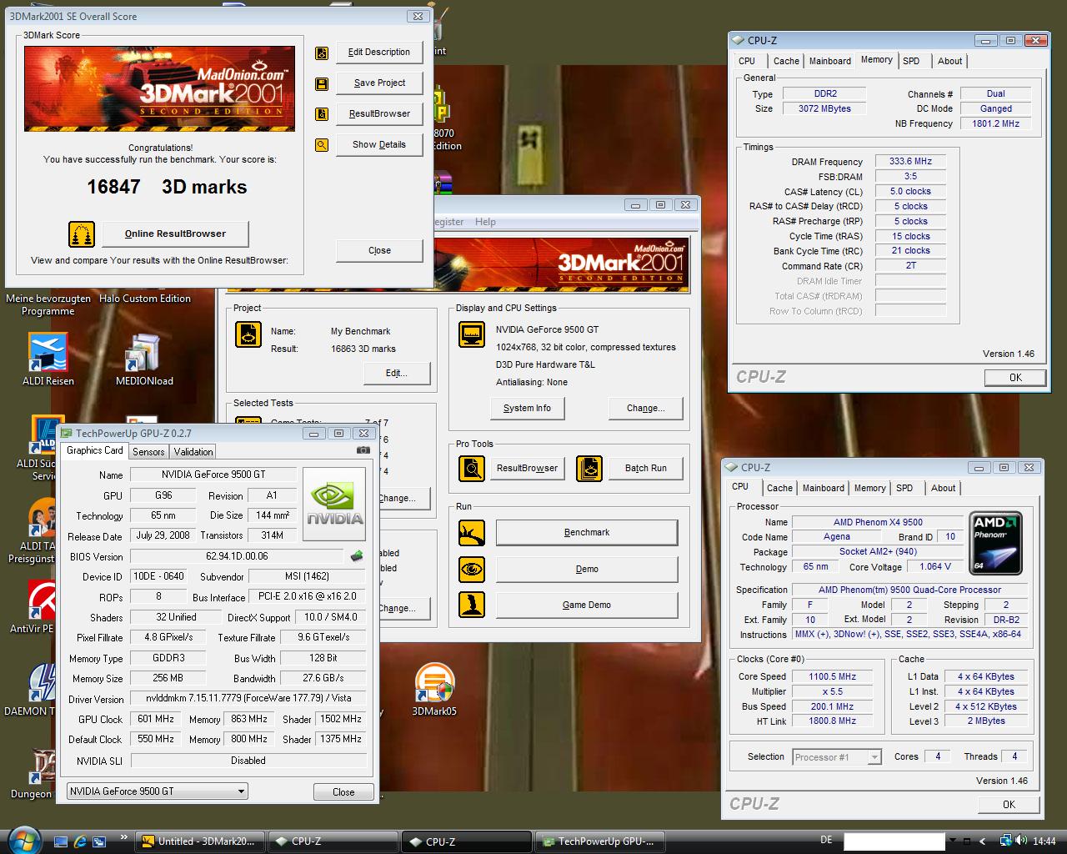
Task: Open the Mainboard tab in the upper CPU-Z window
Action: [830, 61]
